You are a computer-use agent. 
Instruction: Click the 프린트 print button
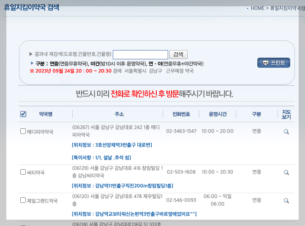[273, 63]
